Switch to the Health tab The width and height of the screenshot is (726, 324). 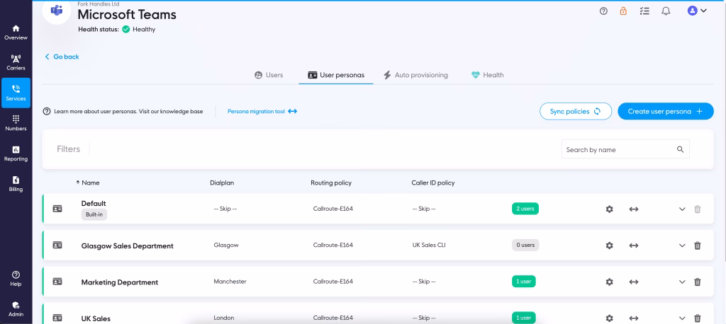[x=488, y=75]
